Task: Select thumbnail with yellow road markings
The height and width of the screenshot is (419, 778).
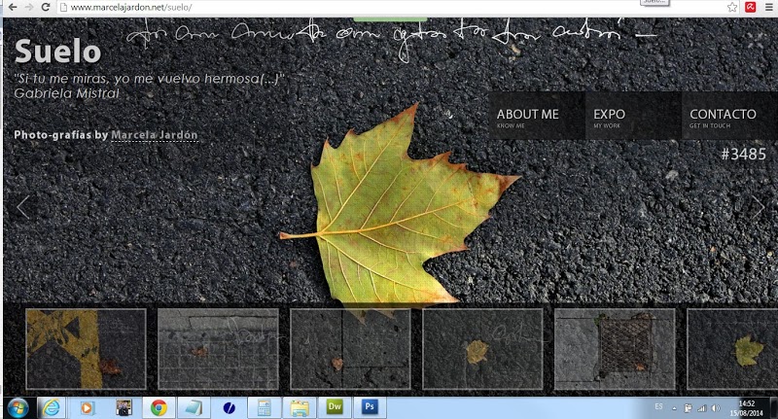Action: (86, 349)
